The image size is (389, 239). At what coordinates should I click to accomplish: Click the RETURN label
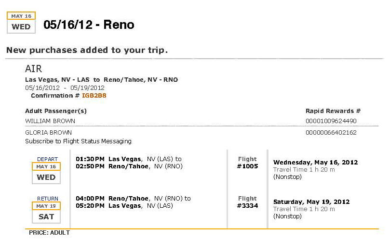[47, 199]
